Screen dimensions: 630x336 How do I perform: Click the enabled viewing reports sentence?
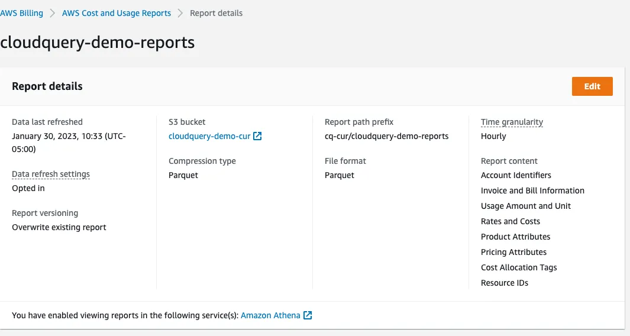(125, 315)
